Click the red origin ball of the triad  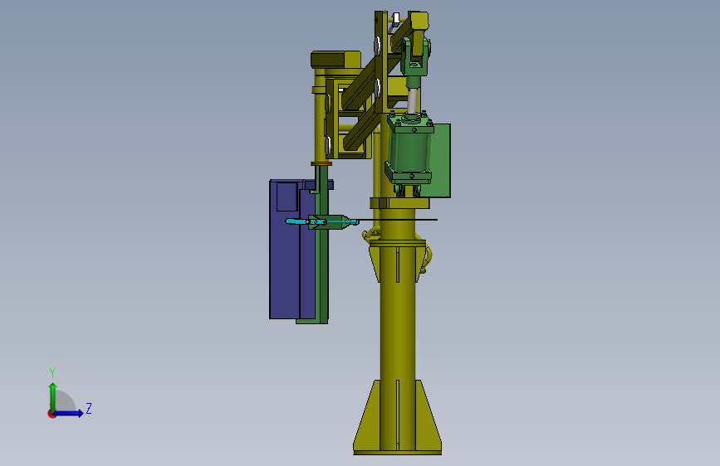[x=51, y=414]
